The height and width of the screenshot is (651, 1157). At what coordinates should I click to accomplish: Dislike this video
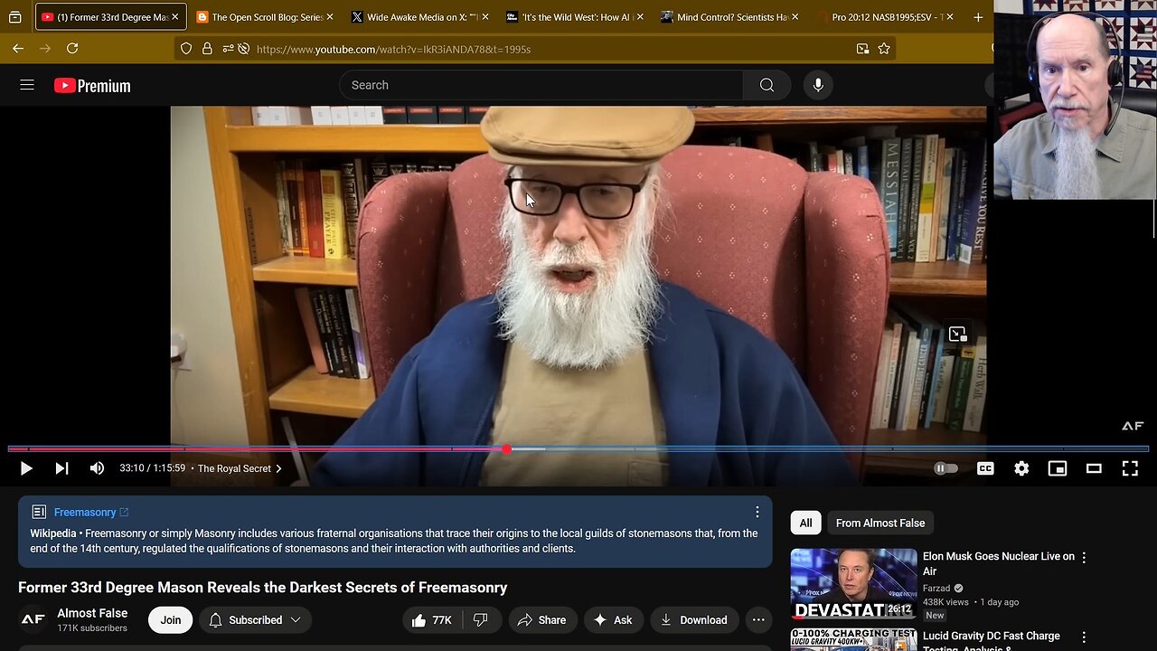click(x=481, y=620)
